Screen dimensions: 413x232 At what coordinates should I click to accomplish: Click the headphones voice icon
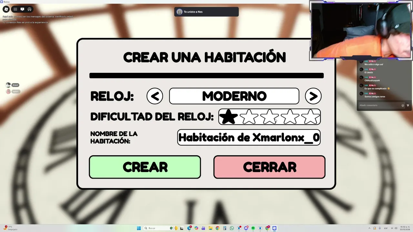tap(29, 9)
